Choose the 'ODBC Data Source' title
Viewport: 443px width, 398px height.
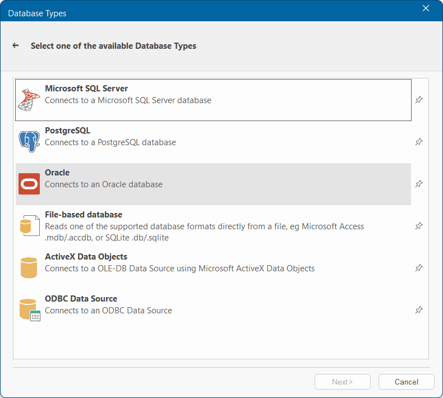[x=81, y=299]
